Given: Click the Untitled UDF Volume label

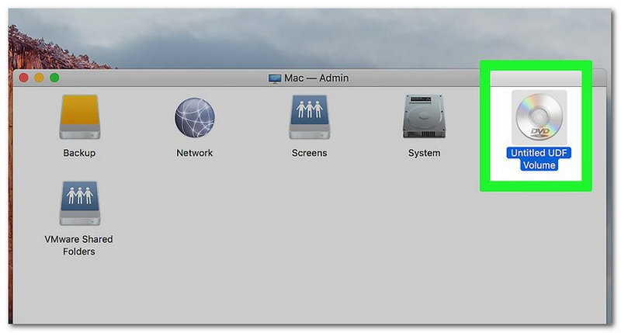Looking at the screenshot, I should point(539,159).
